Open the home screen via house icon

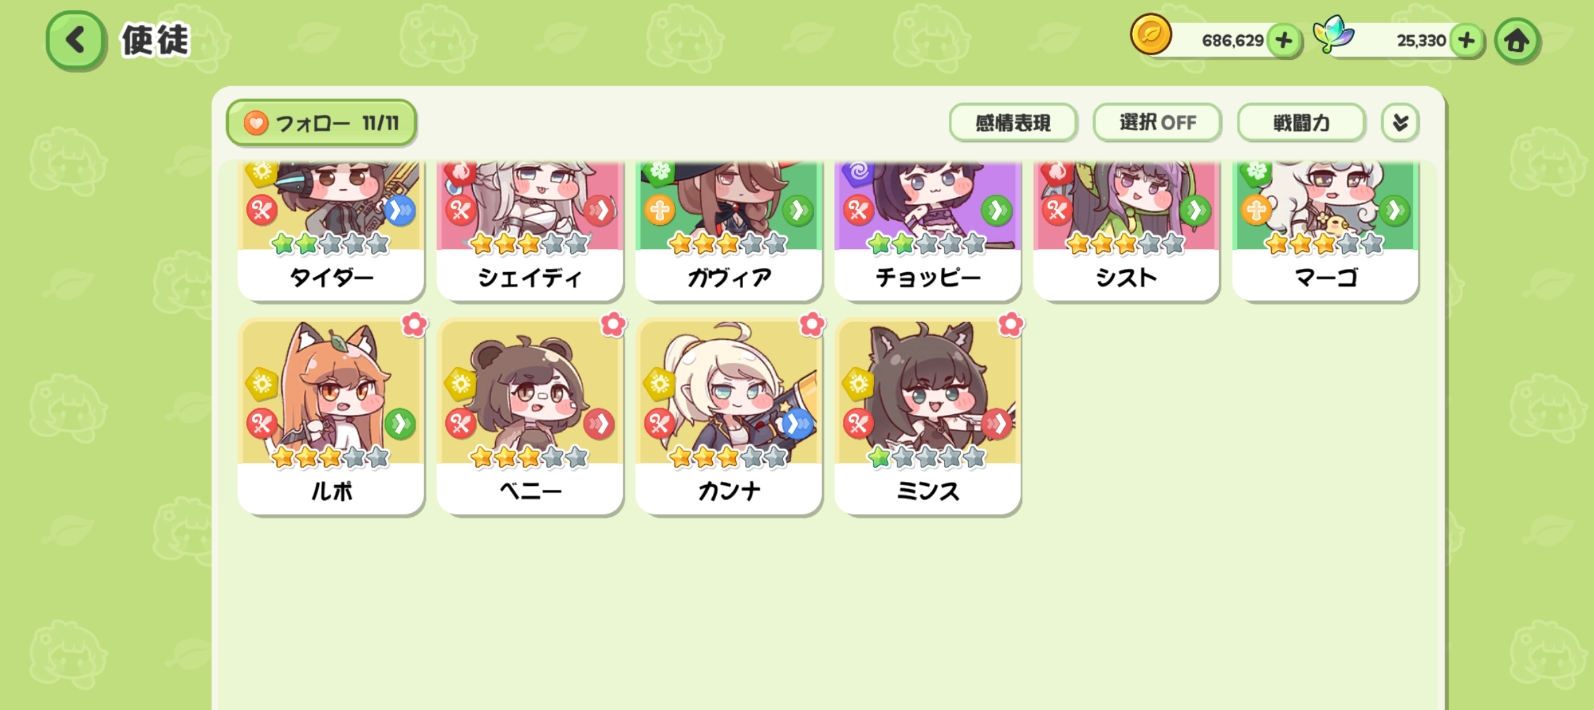tap(1516, 41)
